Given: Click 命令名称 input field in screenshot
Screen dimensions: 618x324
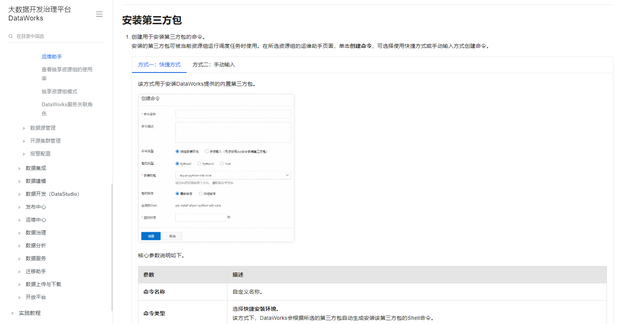Looking at the screenshot, I should coord(233,114).
